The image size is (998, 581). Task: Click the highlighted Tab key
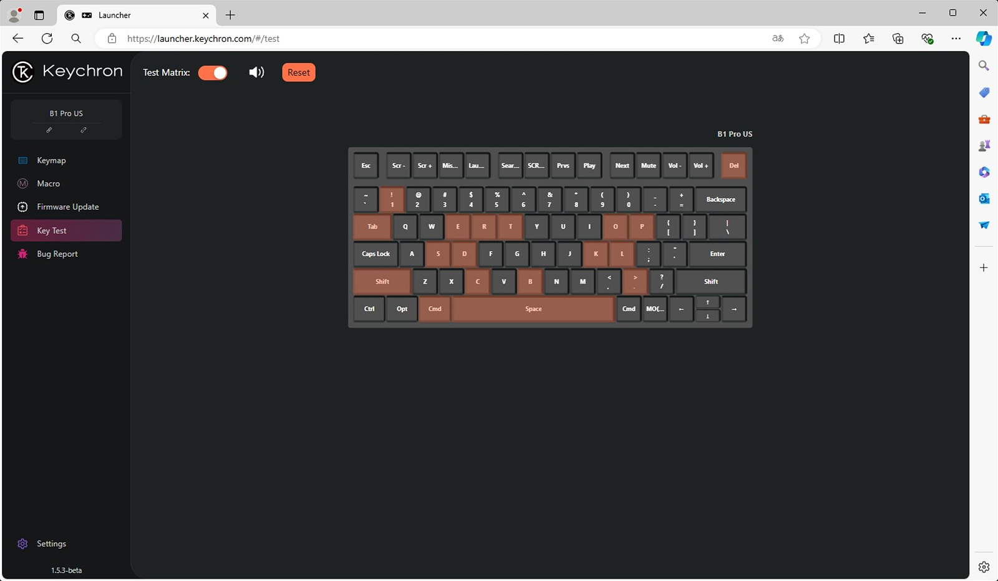click(372, 227)
